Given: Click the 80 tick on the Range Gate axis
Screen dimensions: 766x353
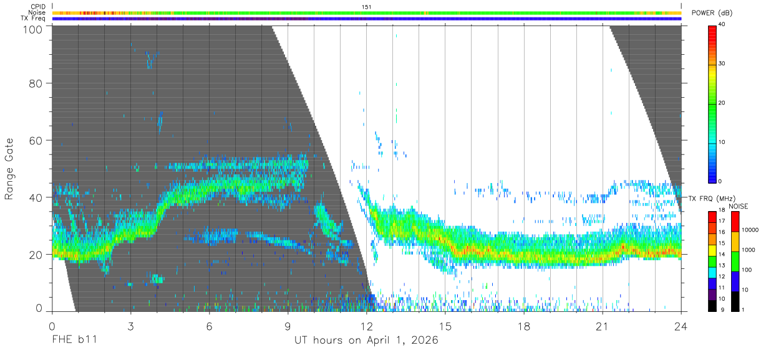Looking at the screenshot, I should 36,83.
